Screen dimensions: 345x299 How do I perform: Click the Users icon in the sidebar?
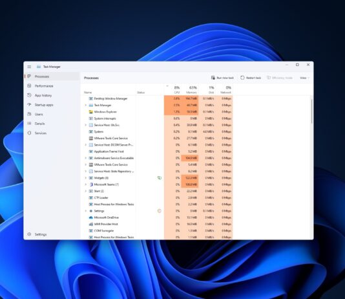29,114
